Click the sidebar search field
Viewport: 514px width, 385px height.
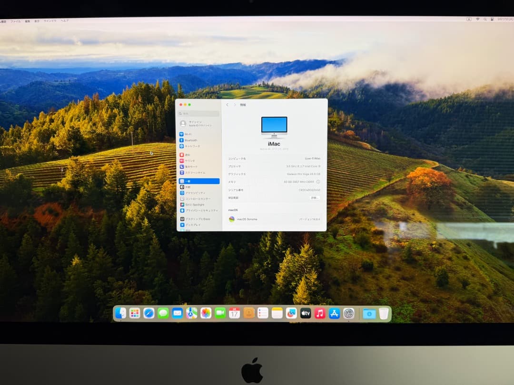pyautogui.click(x=198, y=113)
